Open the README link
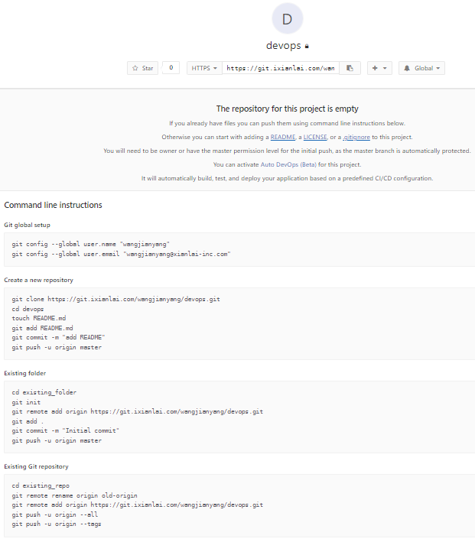Viewport: 475px width, 542px height. coord(283,137)
